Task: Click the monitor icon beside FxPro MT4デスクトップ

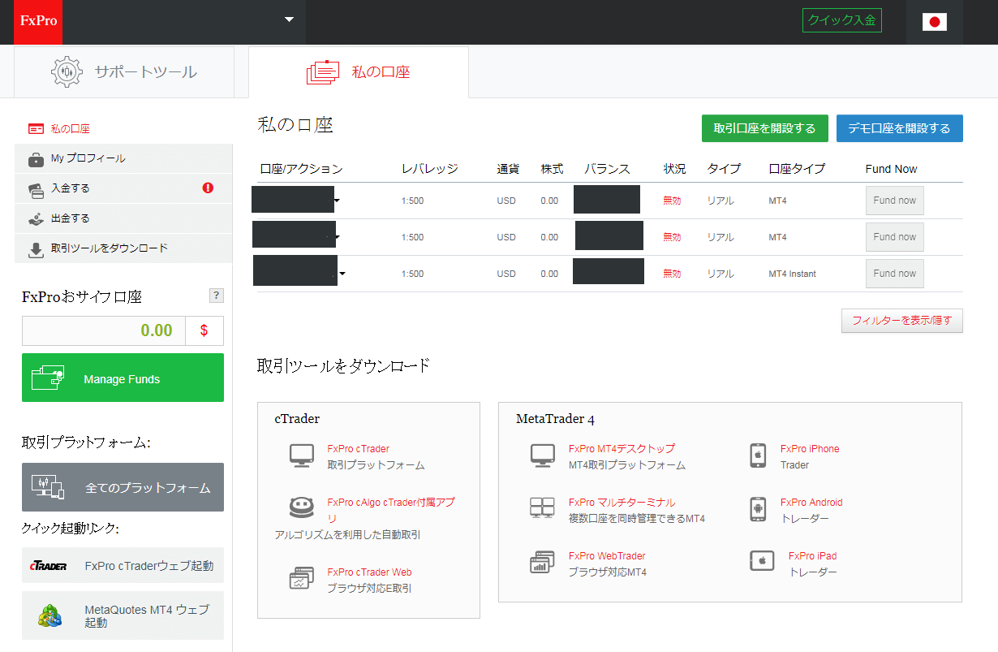Action: (x=542, y=456)
